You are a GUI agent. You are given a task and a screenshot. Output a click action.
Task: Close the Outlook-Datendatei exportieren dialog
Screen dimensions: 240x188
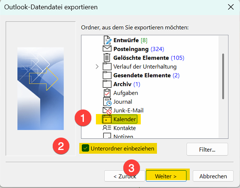coord(231,7)
